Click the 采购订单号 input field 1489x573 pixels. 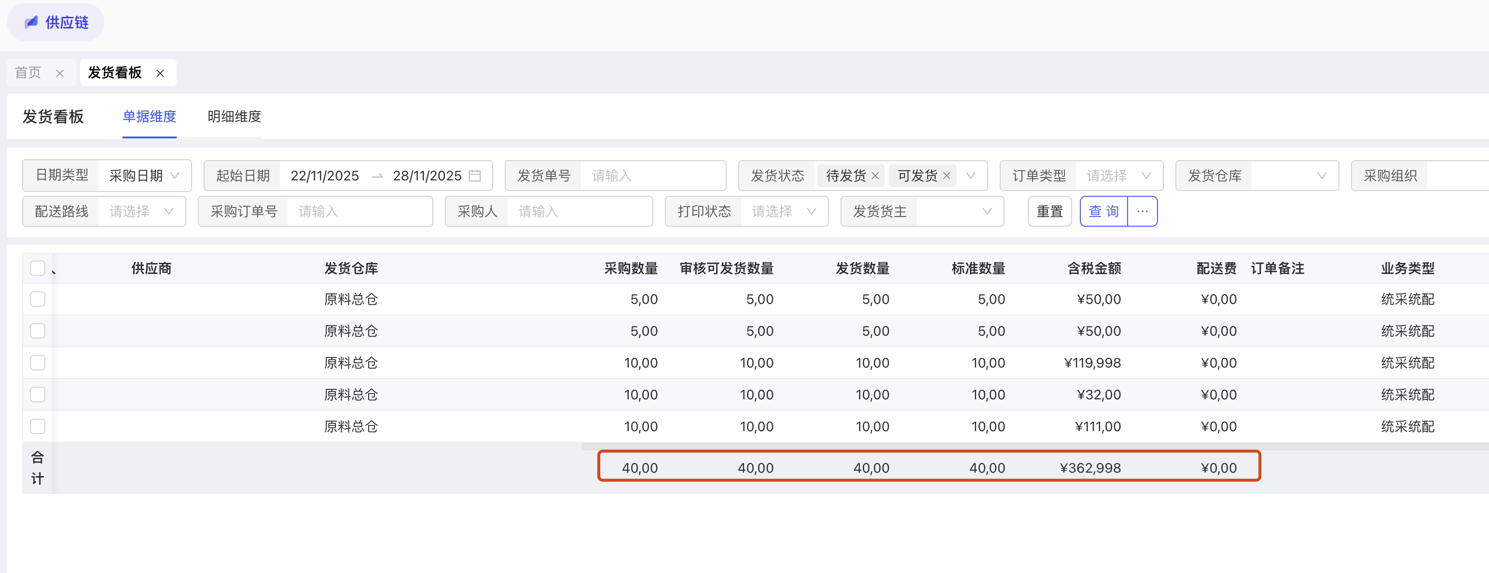pos(358,211)
